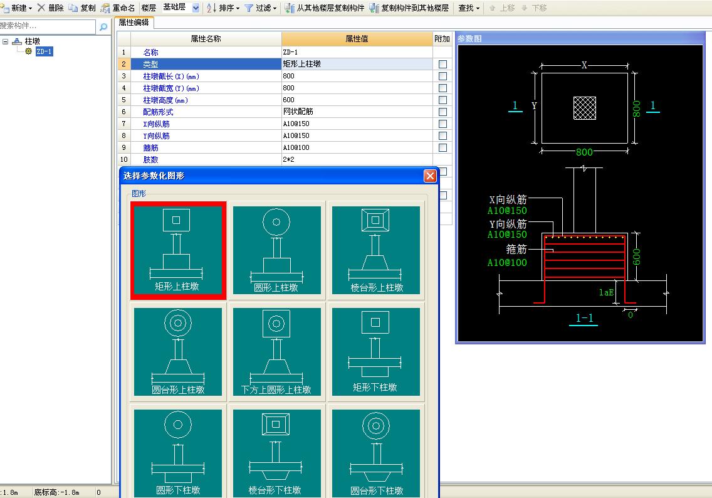712x498 pixels.
Task: Toggle 附加 checkbox for 柱墩高度 row
Action: [442, 100]
